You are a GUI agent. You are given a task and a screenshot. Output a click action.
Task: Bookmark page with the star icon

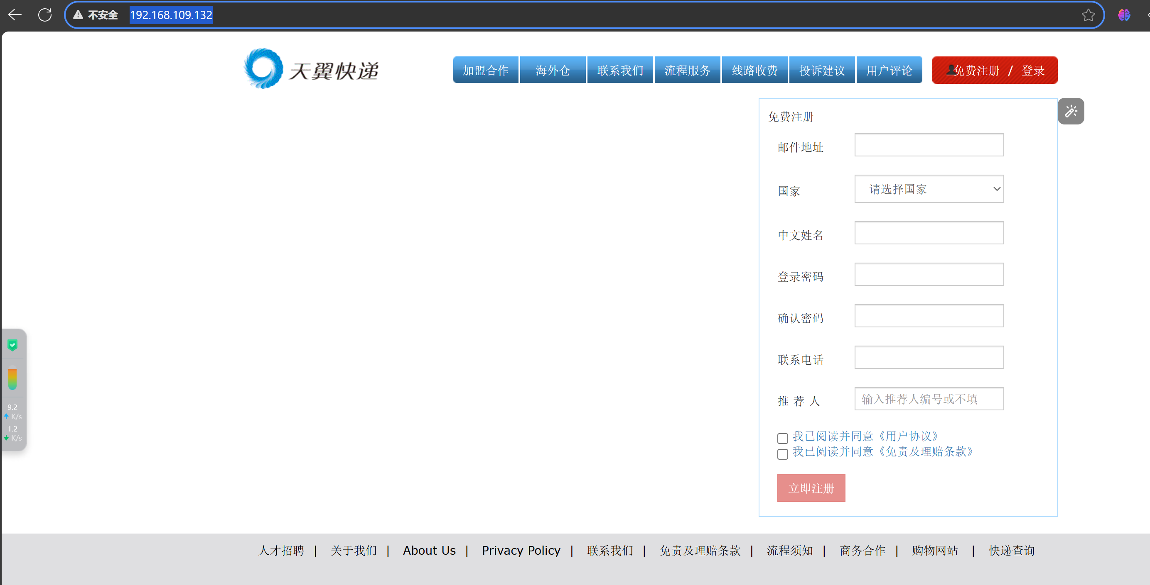tap(1088, 15)
